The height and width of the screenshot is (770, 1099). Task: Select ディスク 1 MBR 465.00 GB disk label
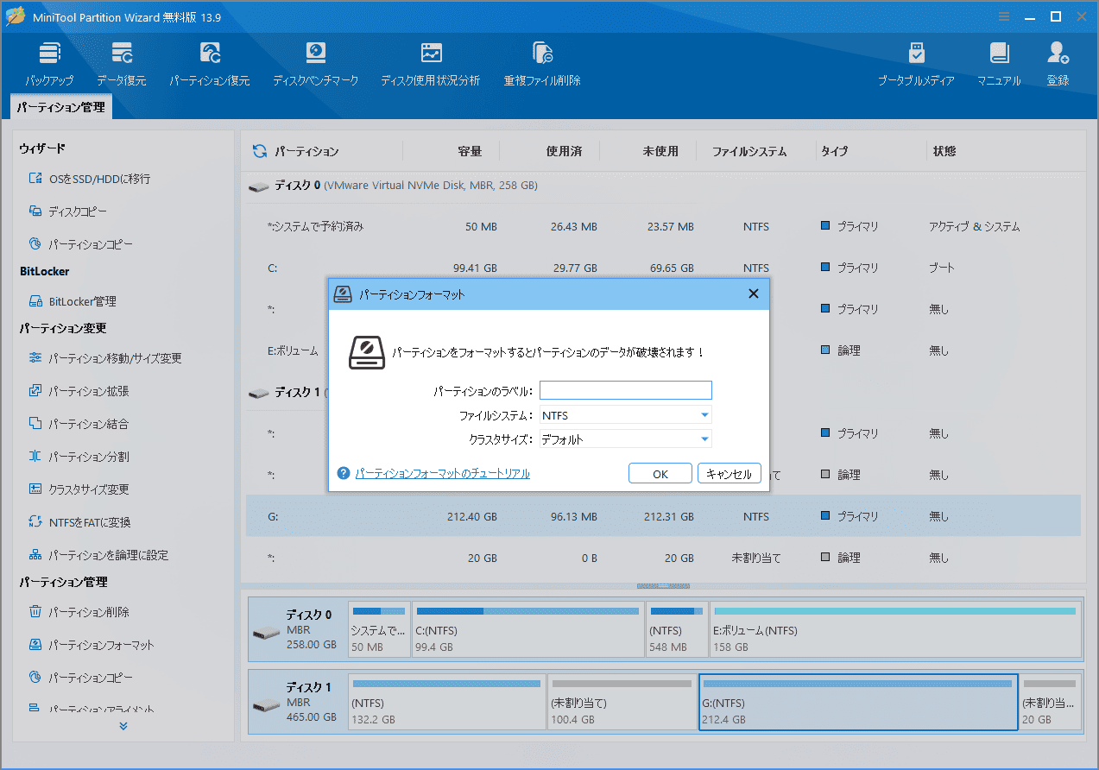click(x=298, y=702)
